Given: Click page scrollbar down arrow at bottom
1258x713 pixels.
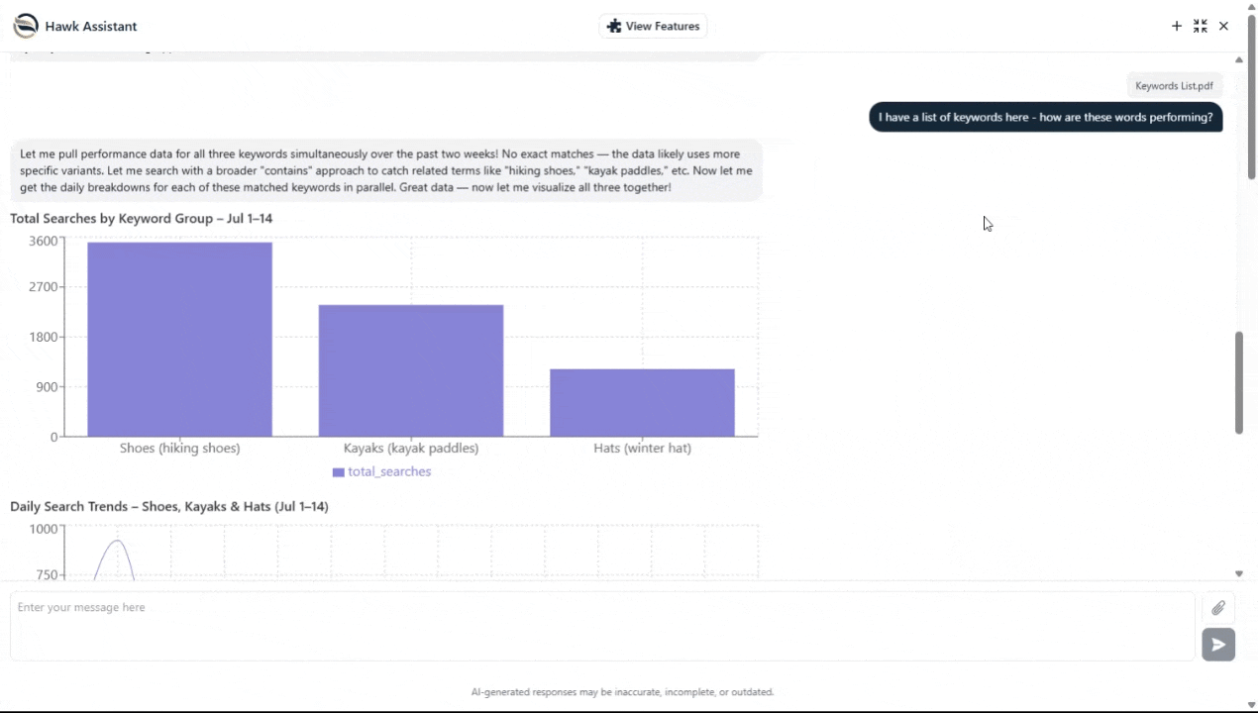Looking at the screenshot, I should 1251,704.
